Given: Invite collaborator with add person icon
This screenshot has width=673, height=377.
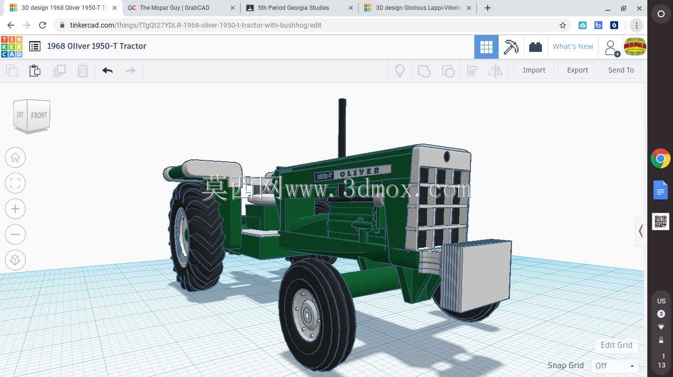Looking at the screenshot, I should coord(612,48).
